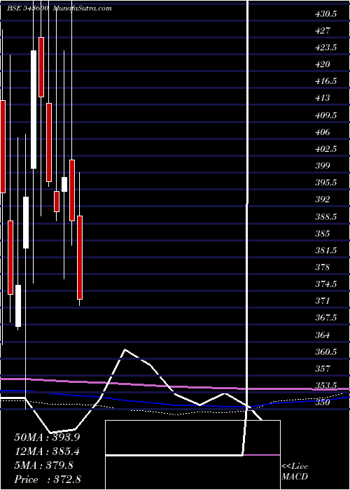Click the 395.5 price axis label
Screen dimensions: 350x490
click(x=325, y=183)
